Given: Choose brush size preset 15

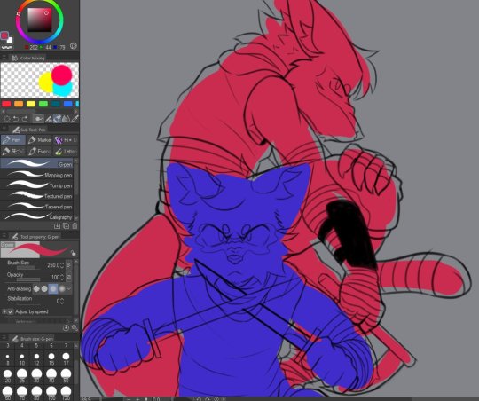Looking at the screenshot, I should [51, 358].
